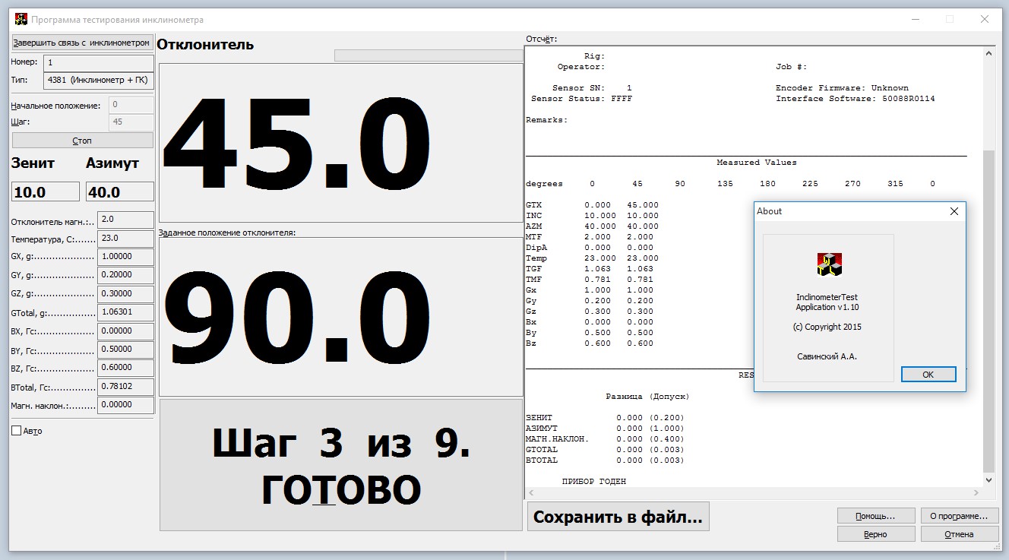
Task: Click the application icon in the title bar
Action: 21,19
